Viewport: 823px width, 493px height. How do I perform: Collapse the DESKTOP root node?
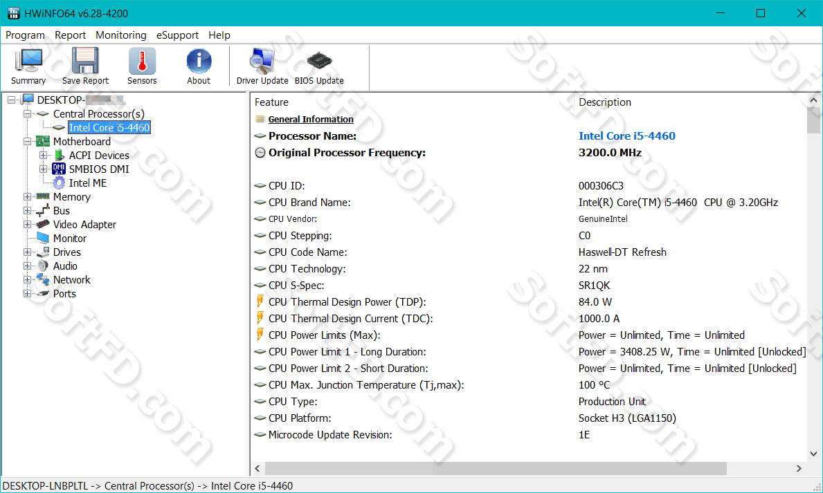12,100
